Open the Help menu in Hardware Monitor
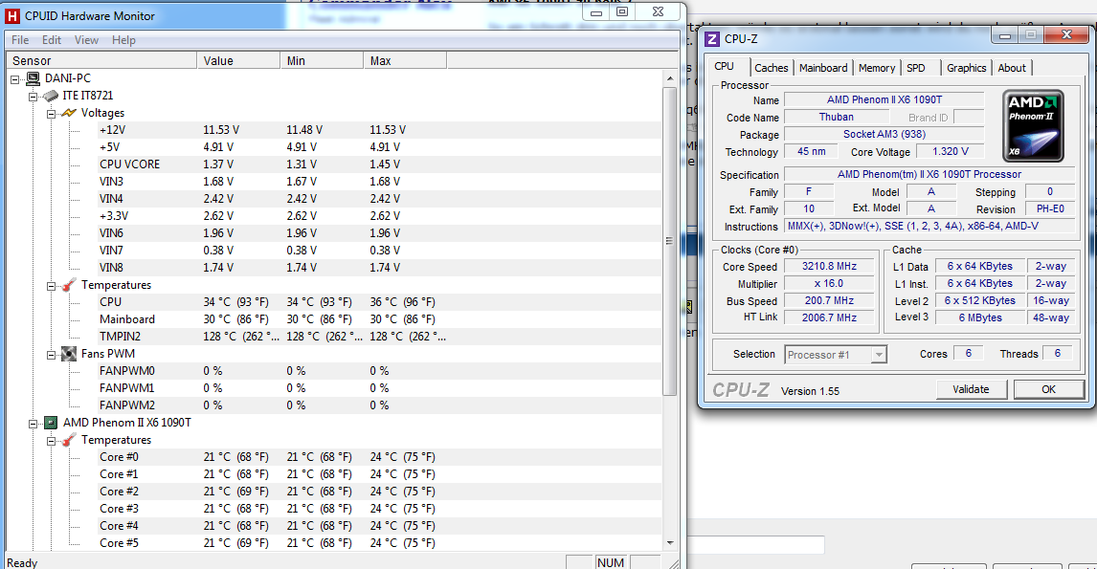 (123, 40)
